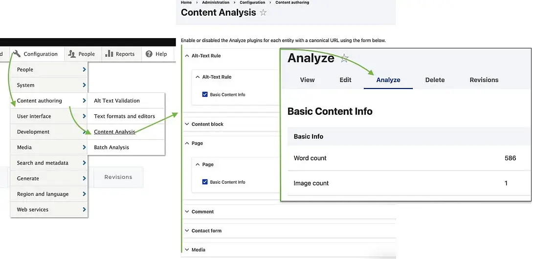Click the Configuration wrench icon

(17, 54)
